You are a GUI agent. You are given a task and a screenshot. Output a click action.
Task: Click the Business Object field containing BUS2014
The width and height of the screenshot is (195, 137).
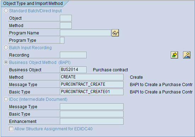click(x=73, y=70)
